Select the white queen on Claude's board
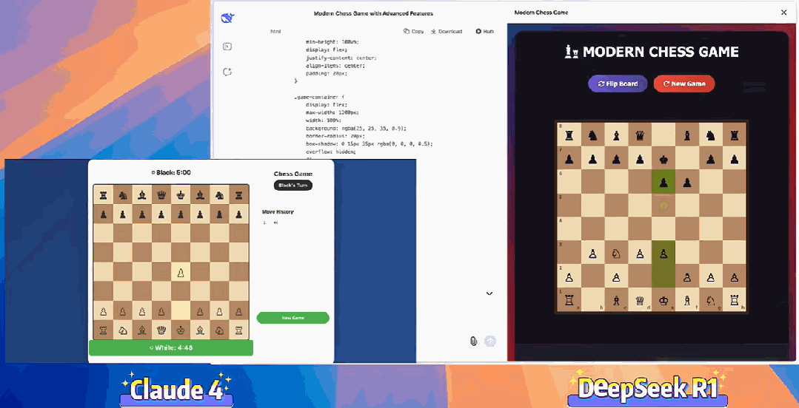 click(x=161, y=330)
